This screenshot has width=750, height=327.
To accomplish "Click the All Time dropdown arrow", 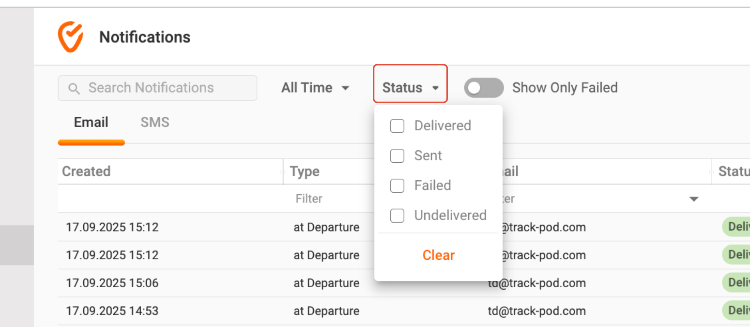I will [345, 88].
